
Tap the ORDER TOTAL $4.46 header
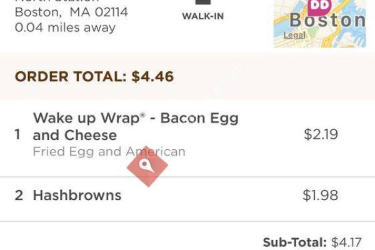pyautogui.click(x=94, y=77)
